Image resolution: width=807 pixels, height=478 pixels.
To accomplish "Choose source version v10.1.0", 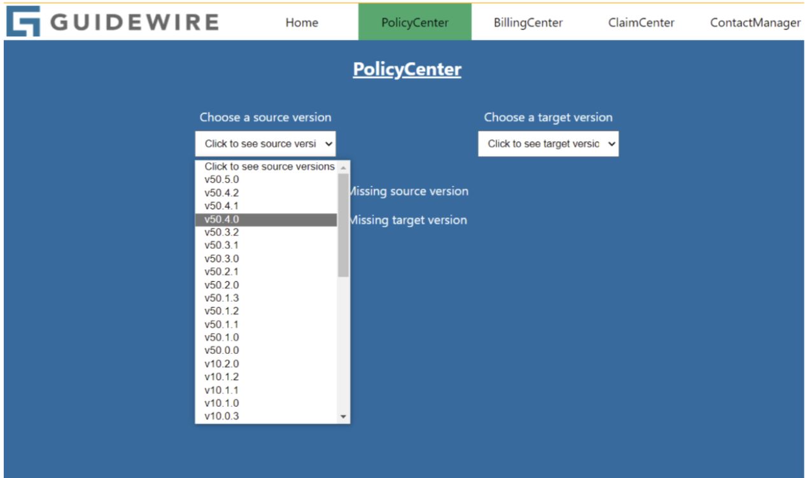I will coord(267,403).
